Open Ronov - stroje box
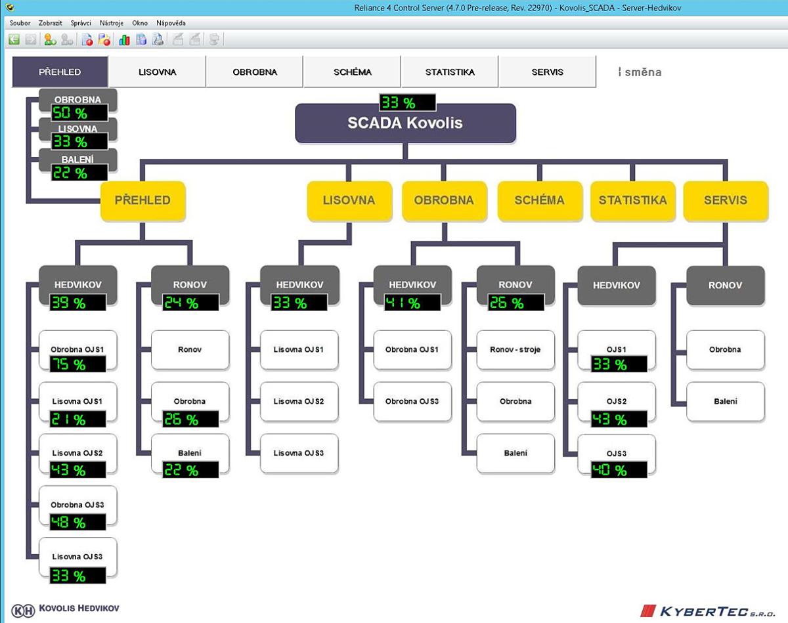Viewport: 788px width, 623px height. pos(515,350)
